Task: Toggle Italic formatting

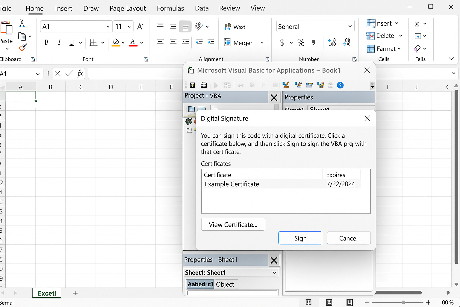Action: tap(59, 43)
